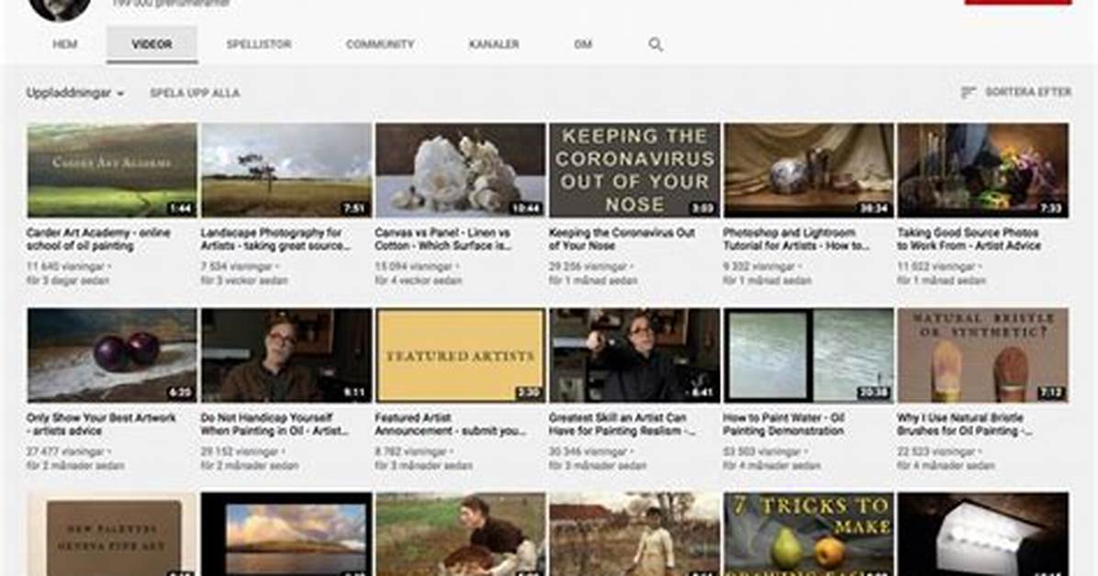Click the channel search magnifier icon
The height and width of the screenshot is (576, 1098).
655,45
